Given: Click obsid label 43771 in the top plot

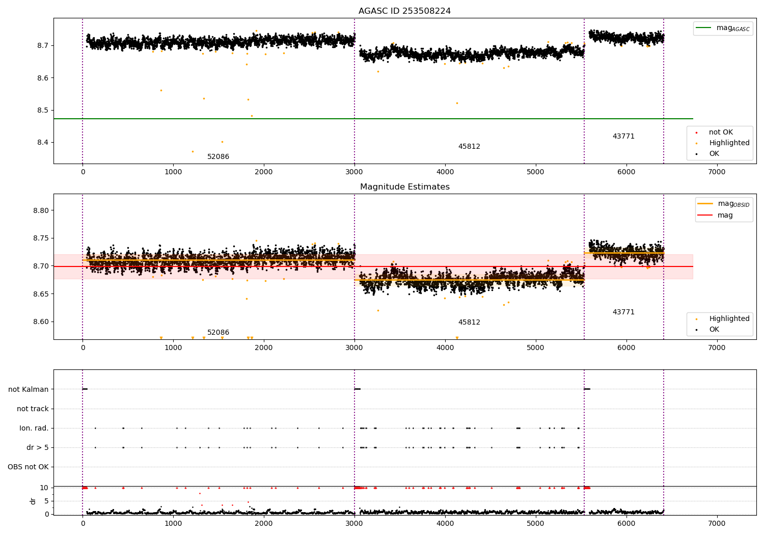Looking at the screenshot, I should coord(623,136).
